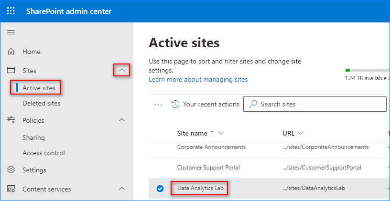Click Your recent actions button

point(205,104)
